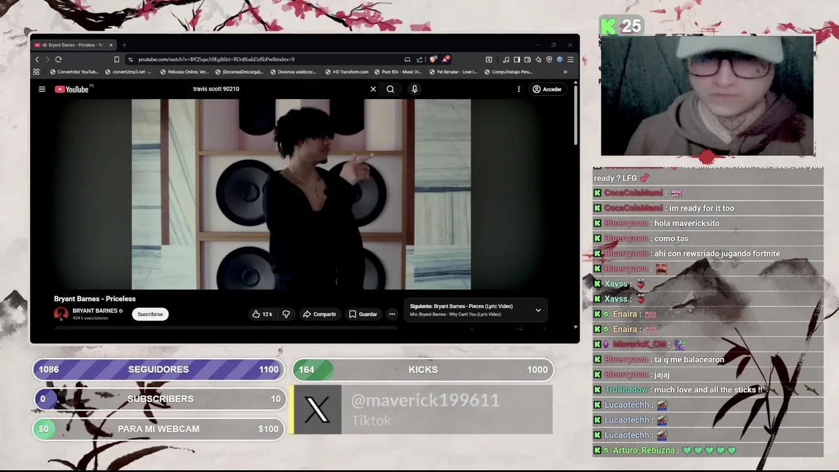Open a new browser tab
This screenshot has height=472, width=839.
coord(124,45)
